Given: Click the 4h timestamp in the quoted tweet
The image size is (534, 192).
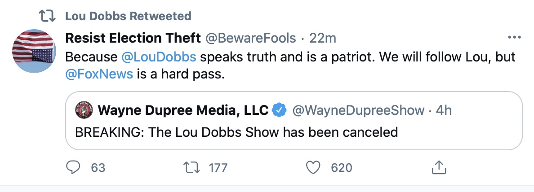Looking at the screenshot, I should [444, 110].
